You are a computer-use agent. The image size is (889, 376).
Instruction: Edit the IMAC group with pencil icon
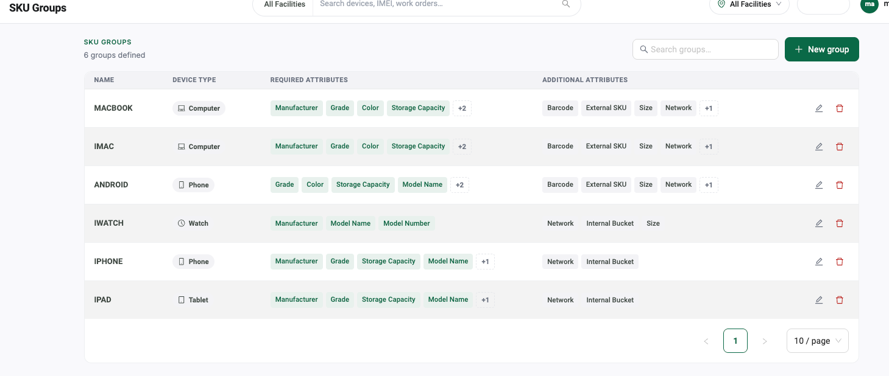click(819, 147)
